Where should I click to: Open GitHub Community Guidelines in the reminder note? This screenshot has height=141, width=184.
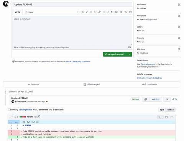point(78,62)
